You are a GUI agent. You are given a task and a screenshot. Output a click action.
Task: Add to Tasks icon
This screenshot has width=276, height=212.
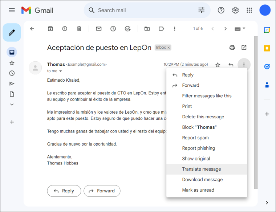[127, 29]
